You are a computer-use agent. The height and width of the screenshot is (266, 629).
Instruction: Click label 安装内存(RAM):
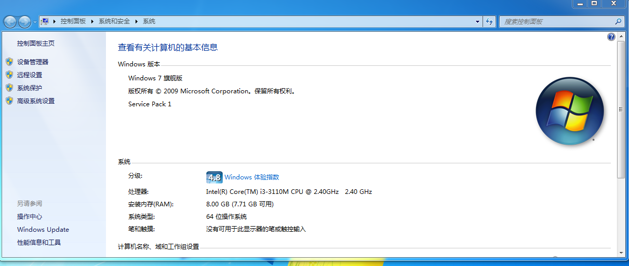click(151, 204)
